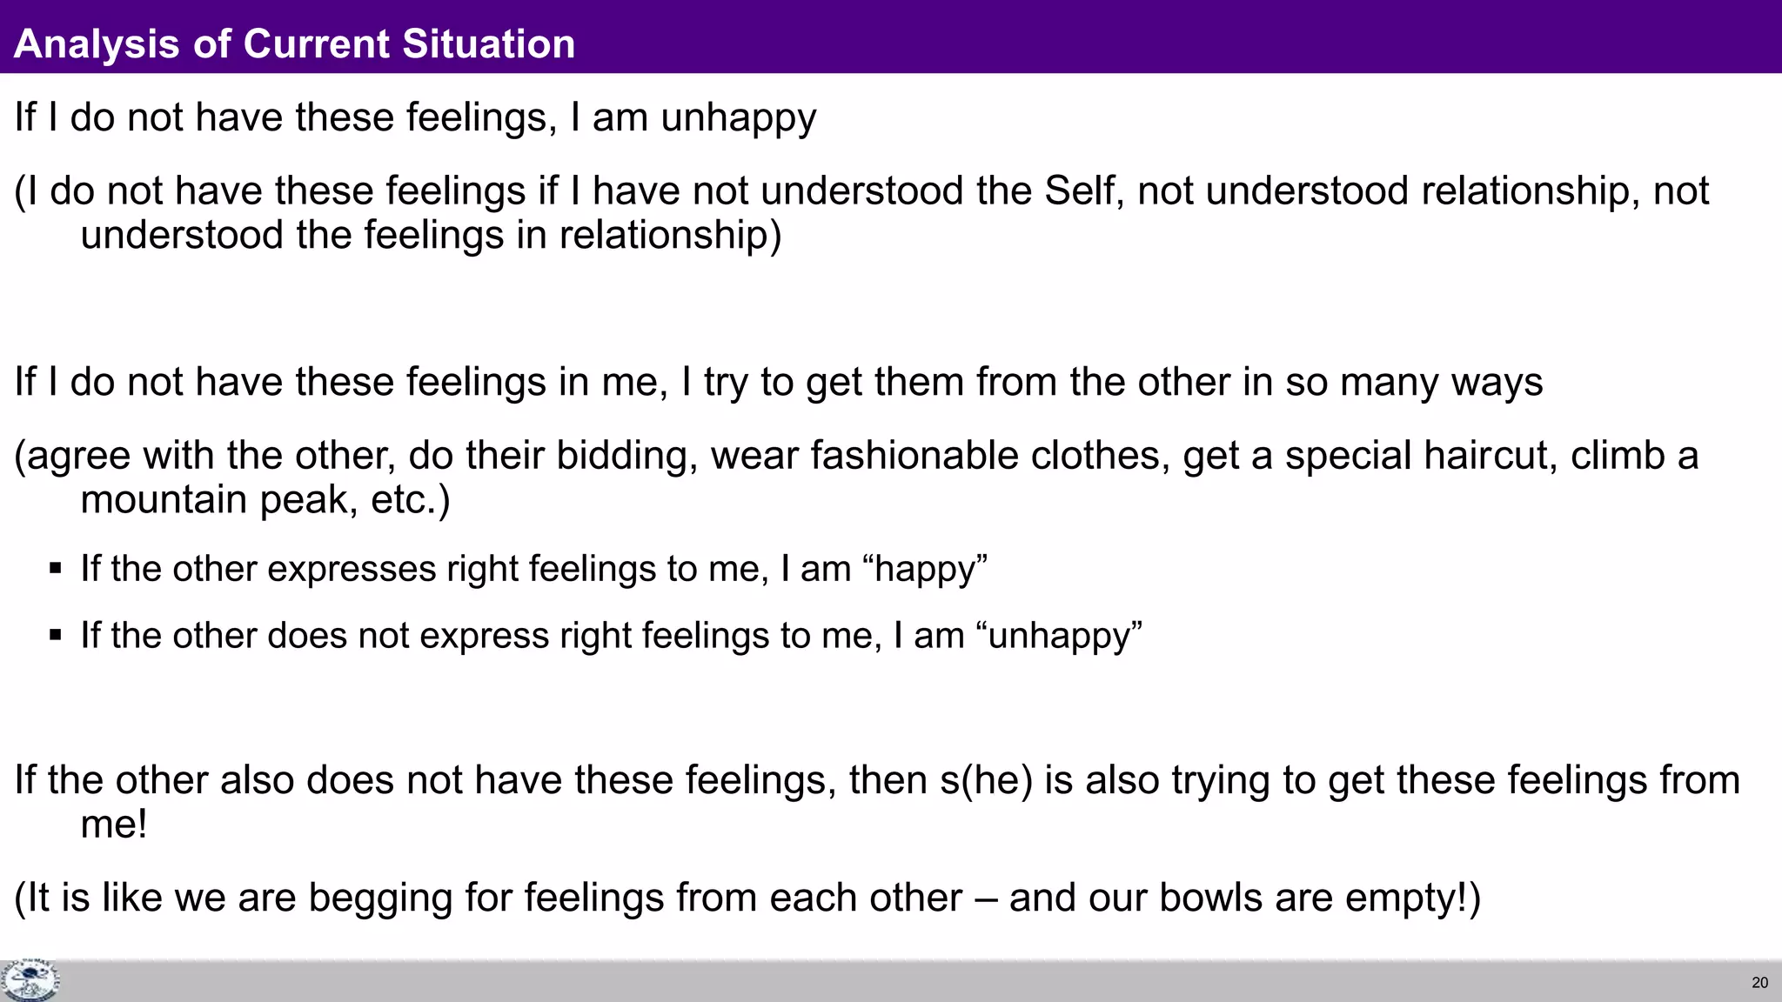
Task: Click the slide number 20
Action: pyautogui.click(x=1759, y=983)
